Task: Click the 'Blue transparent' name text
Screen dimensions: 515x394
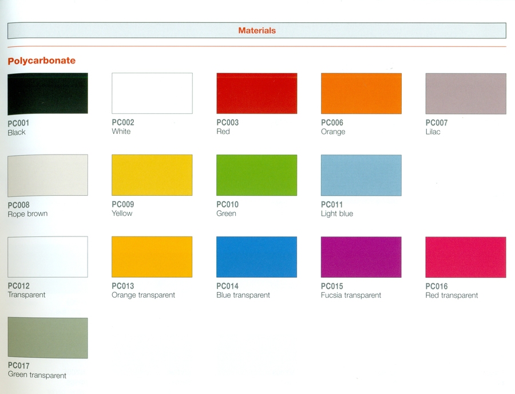Action: [243, 295]
